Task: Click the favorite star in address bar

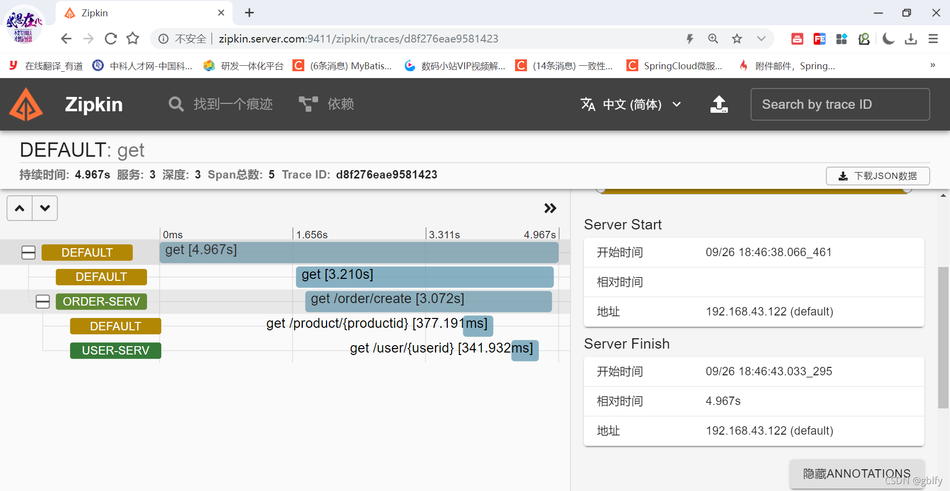Action: point(737,39)
